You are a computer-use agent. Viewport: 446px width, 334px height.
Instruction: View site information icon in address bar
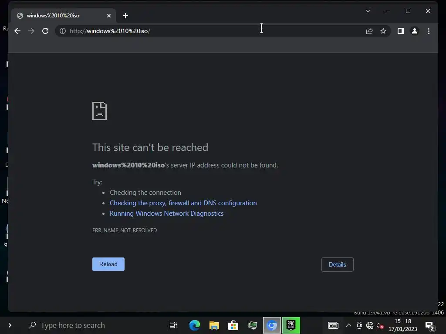(63, 31)
